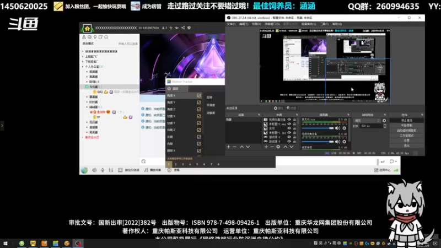
Task: Add a scene with plus icon in OBS
Action: (228, 147)
